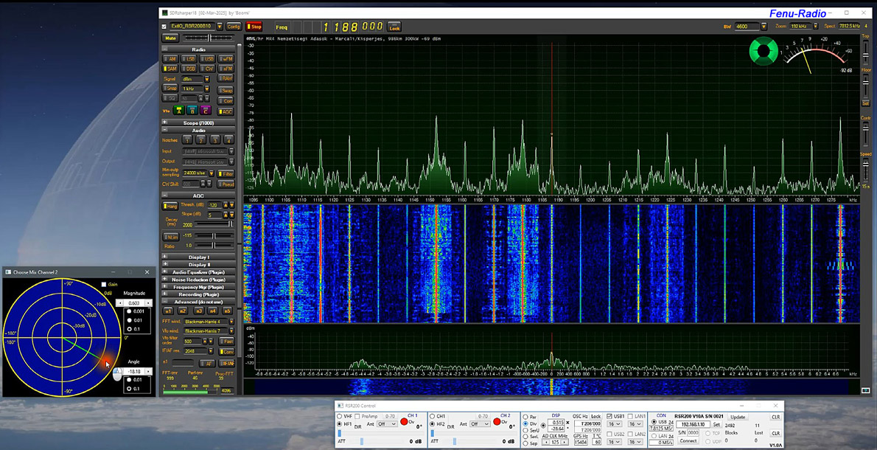Screen dimensions: 877x450
Task: Select CW demodulation mode
Action: (x=207, y=69)
